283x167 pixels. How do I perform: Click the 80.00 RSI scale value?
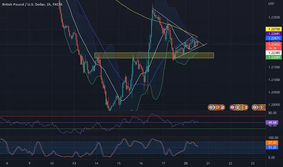click(x=272, y=113)
